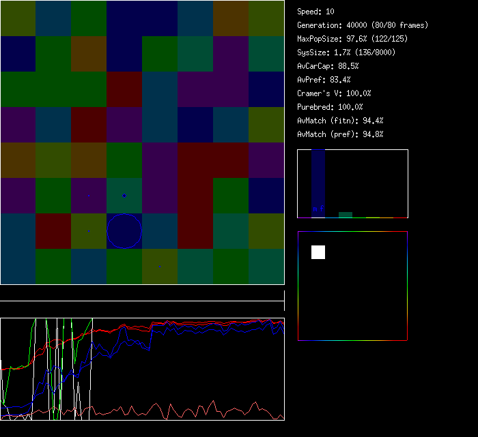Select the diamond dot above the blue circle

[x=124, y=196]
